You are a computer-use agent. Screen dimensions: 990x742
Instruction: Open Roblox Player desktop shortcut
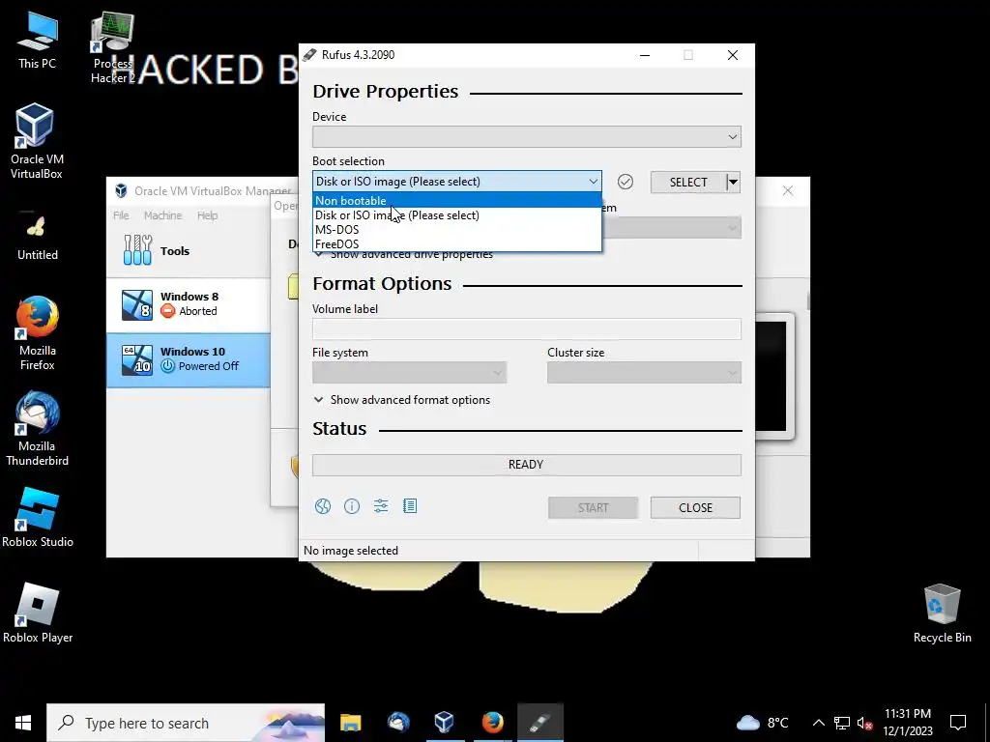[x=38, y=614]
